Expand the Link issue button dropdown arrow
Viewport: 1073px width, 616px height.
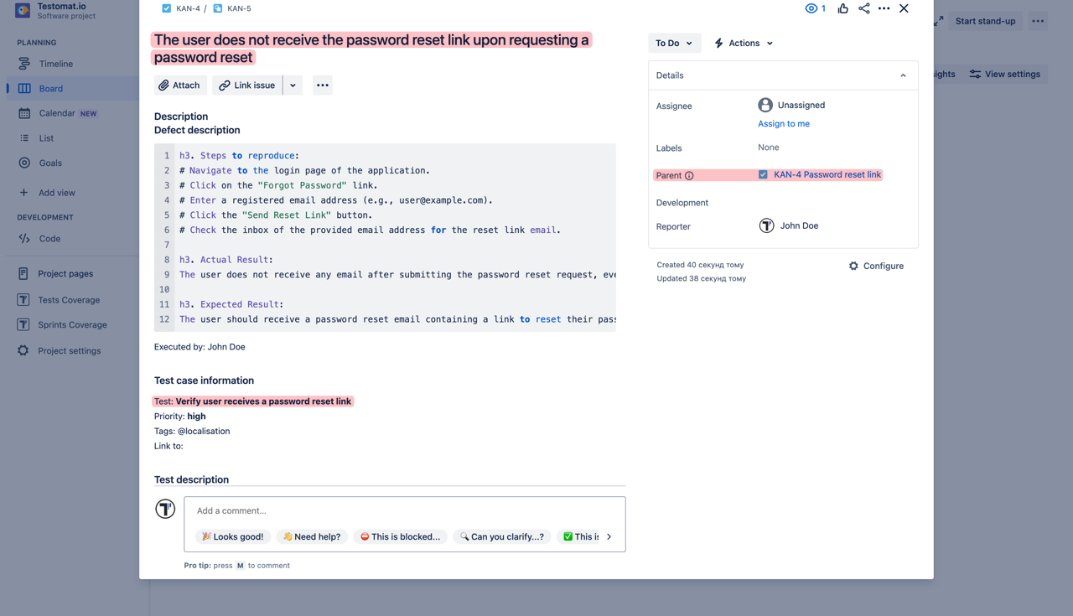pos(293,85)
